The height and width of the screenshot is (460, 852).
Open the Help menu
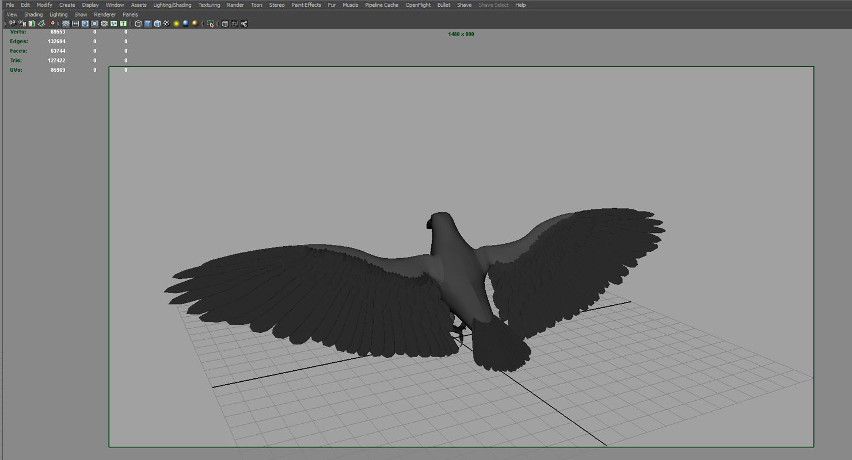point(520,5)
